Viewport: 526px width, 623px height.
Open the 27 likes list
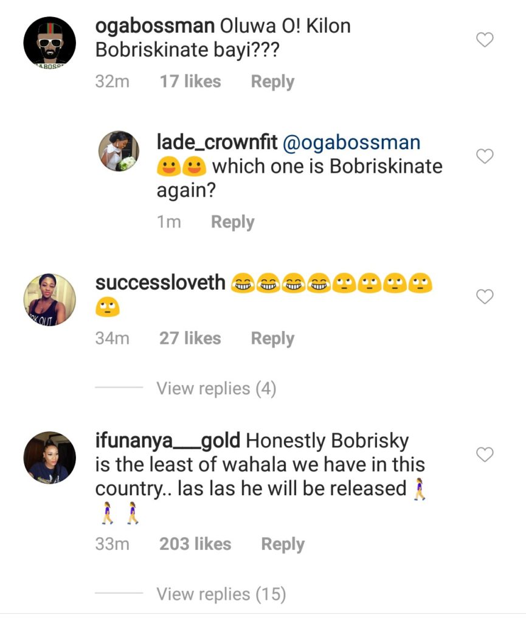pos(190,338)
